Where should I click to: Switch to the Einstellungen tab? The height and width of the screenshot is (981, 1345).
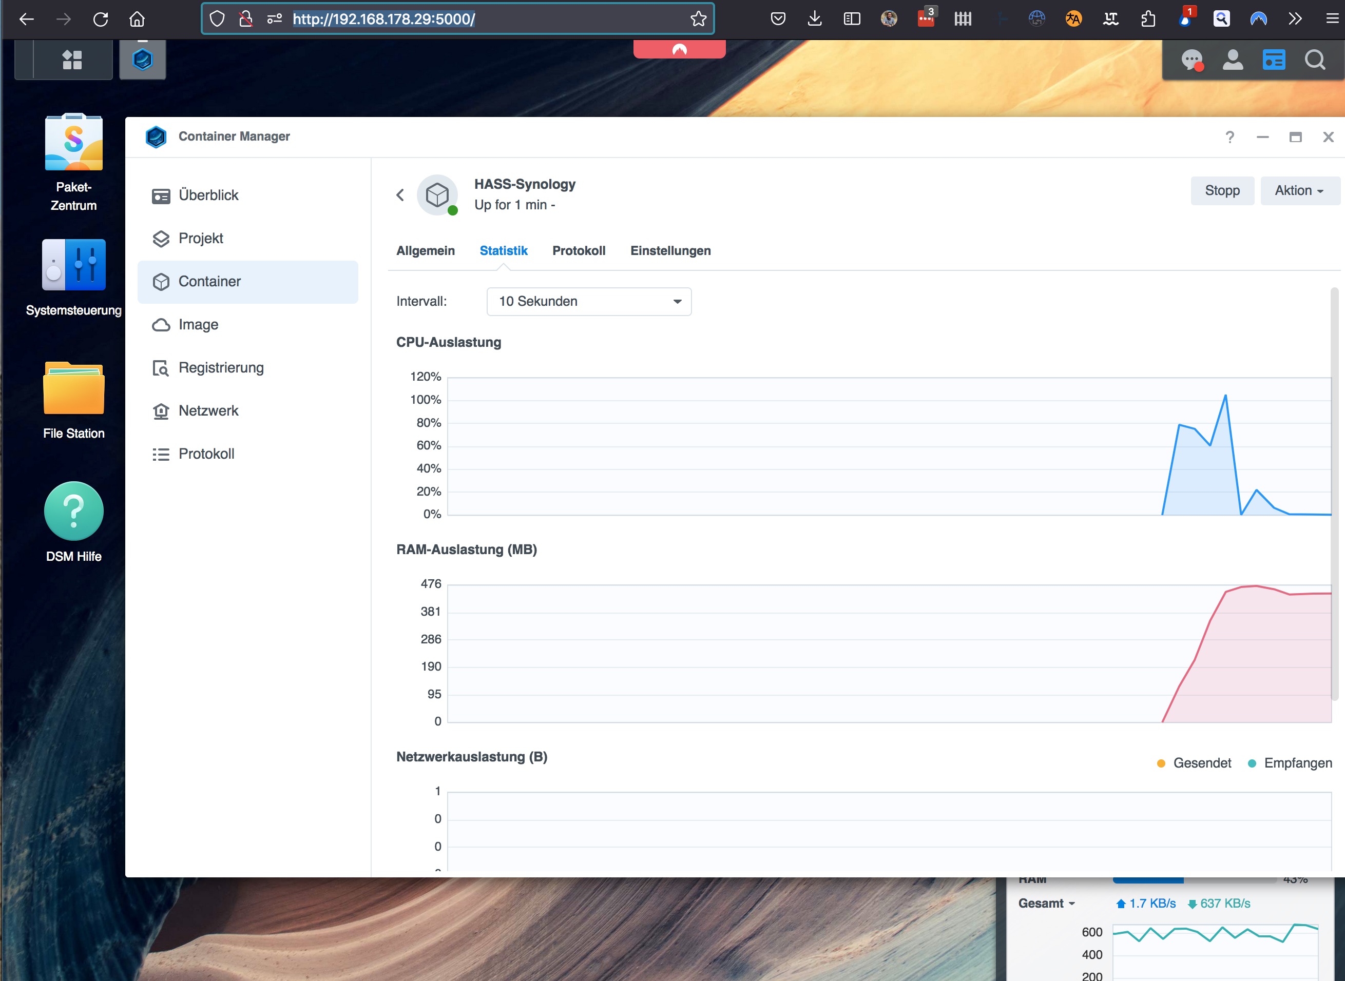(670, 250)
